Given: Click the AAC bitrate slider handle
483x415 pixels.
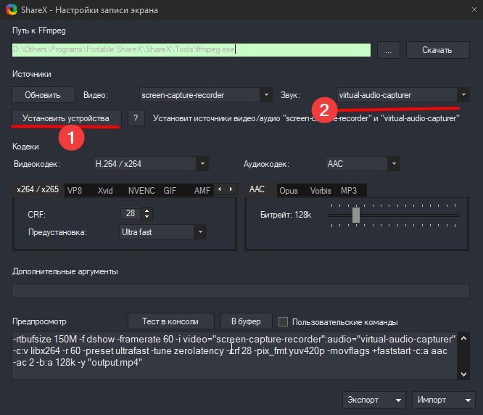Looking at the screenshot, I should (356, 215).
